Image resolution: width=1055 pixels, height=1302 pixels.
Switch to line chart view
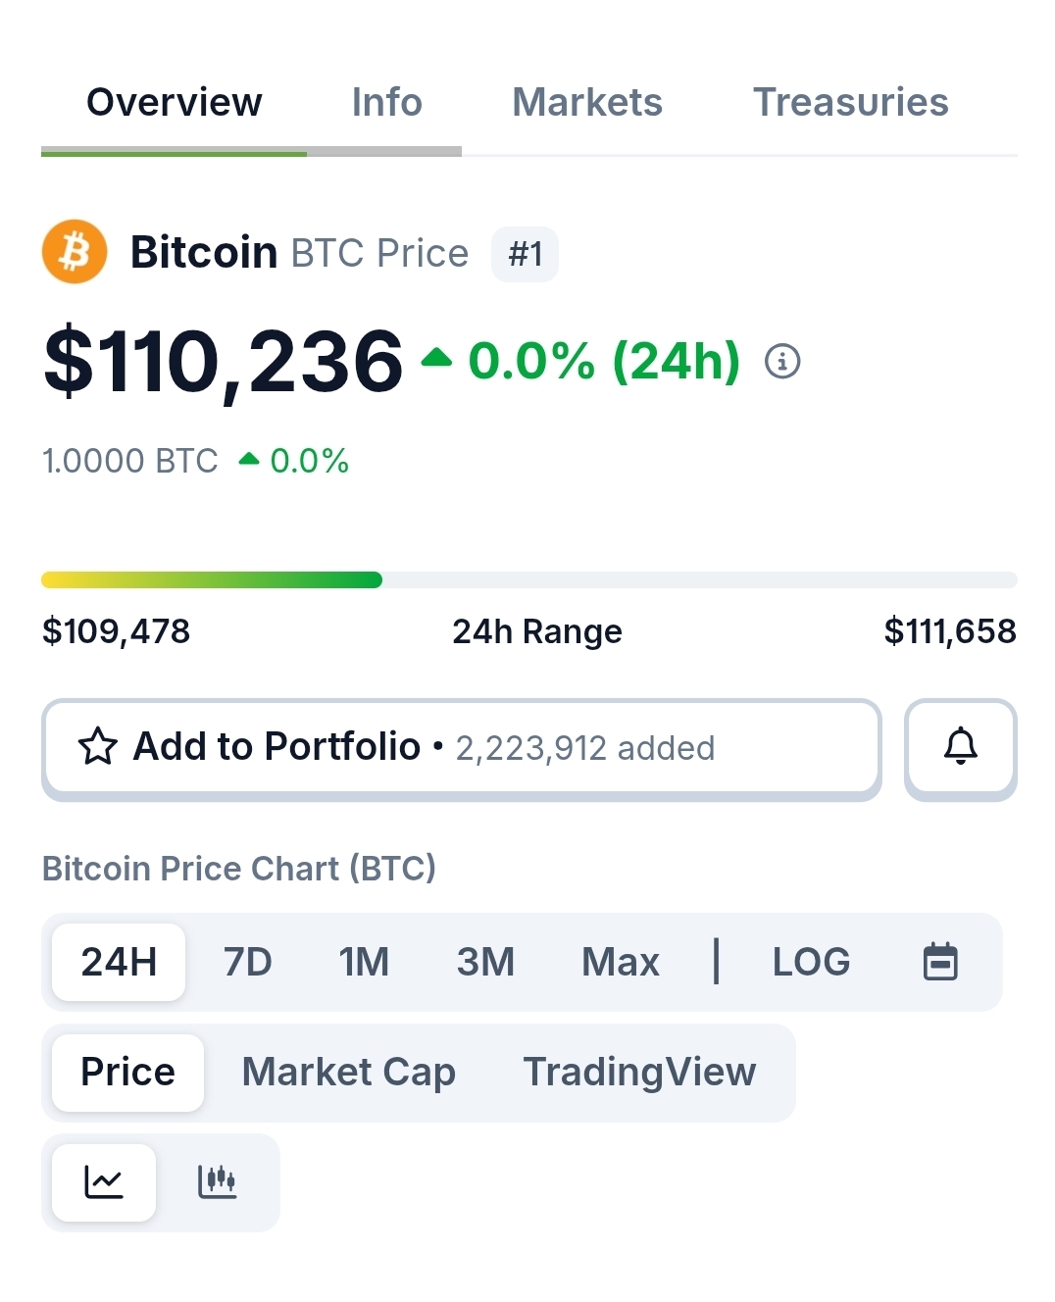point(104,1181)
